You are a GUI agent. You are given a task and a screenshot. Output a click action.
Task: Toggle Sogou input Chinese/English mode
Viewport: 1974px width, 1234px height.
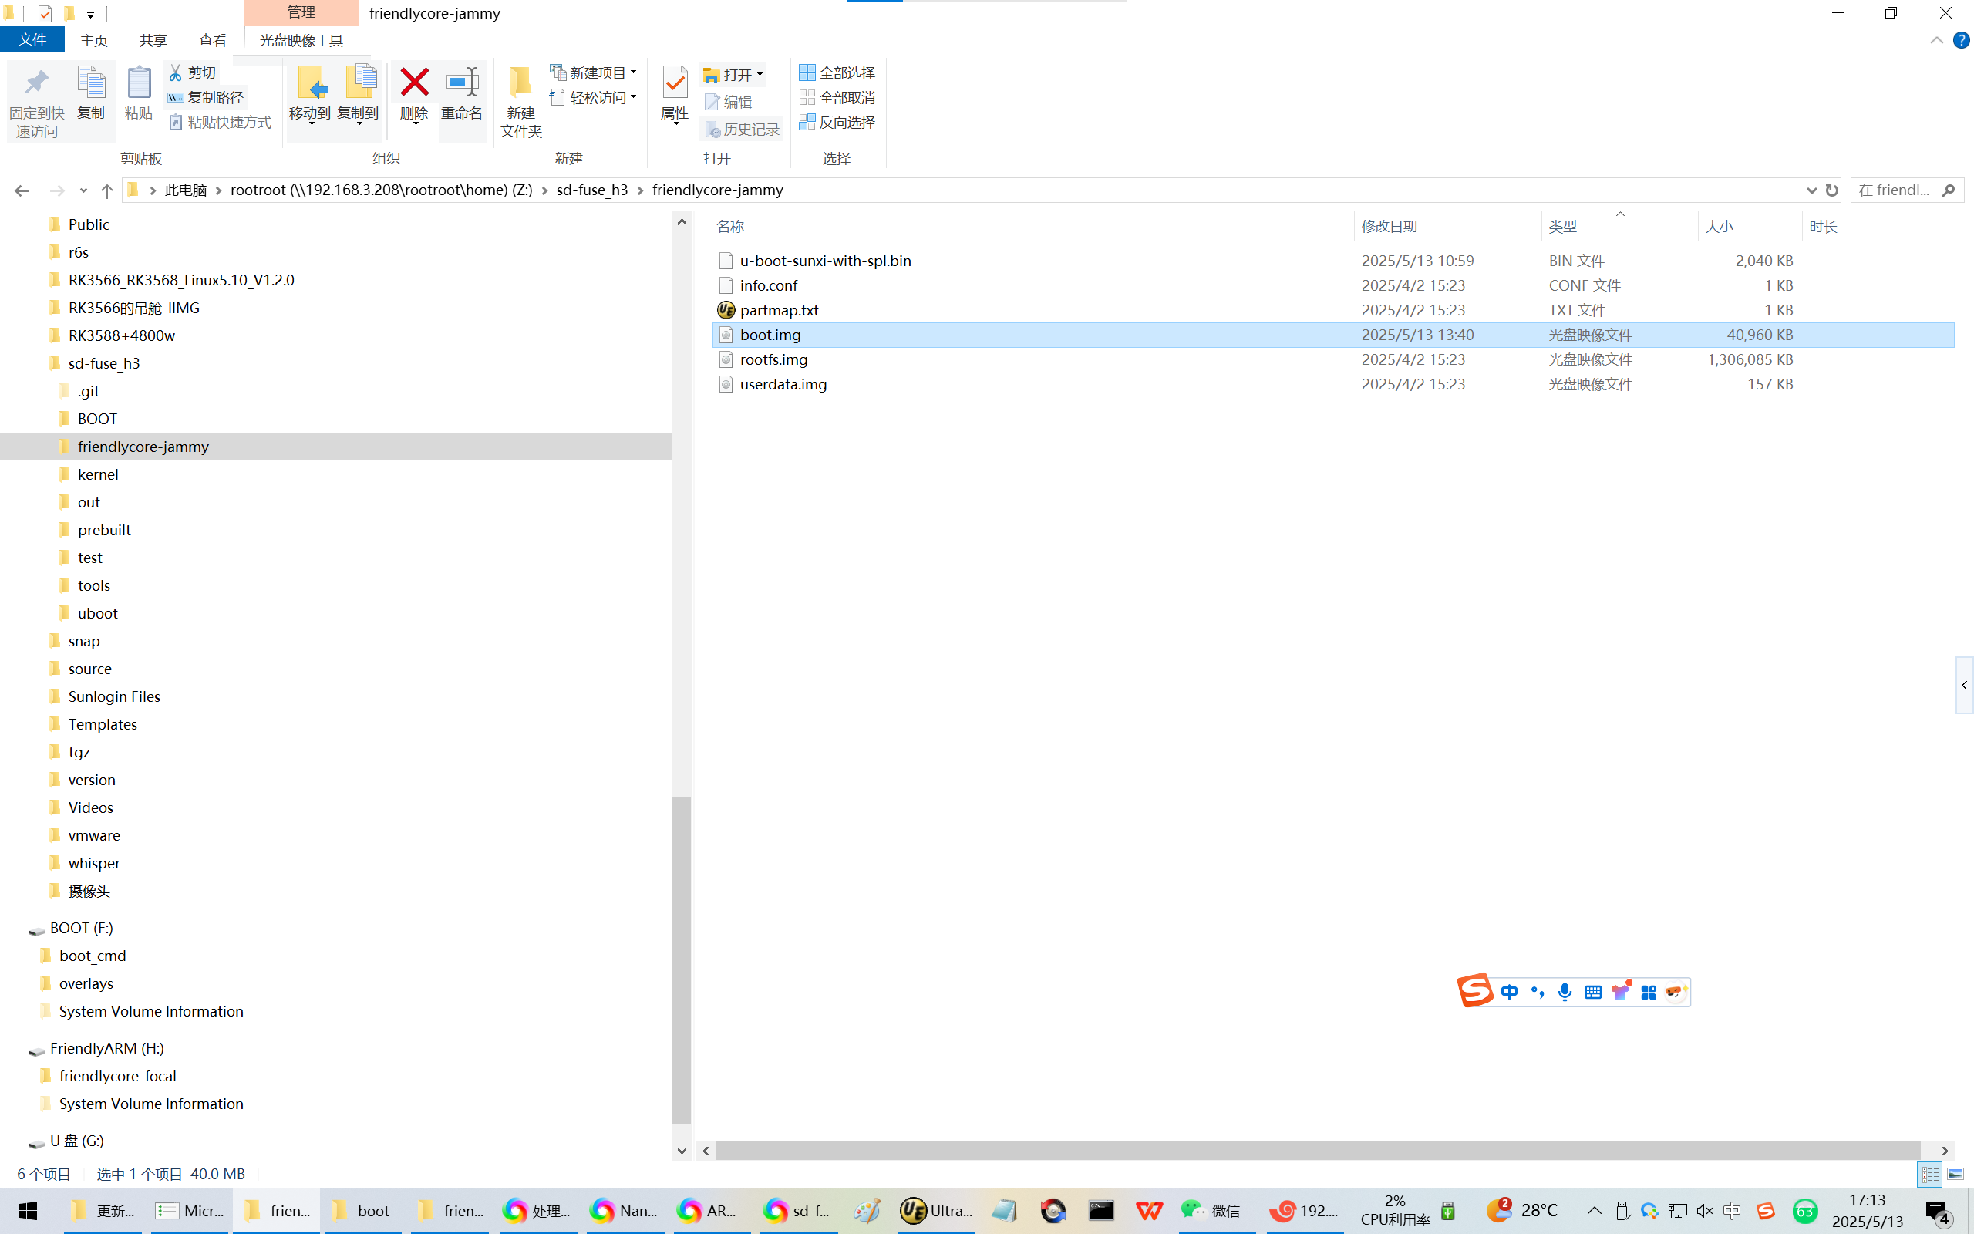[1508, 992]
